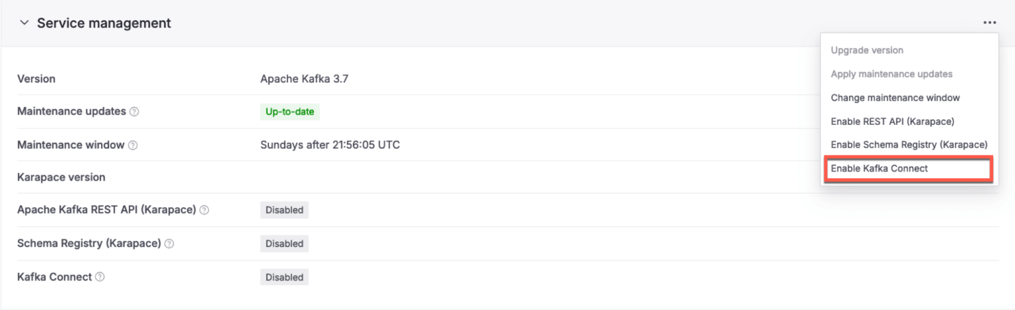Click the Disabled badge beside Schema Registry
The height and width of the screenshot is (310, 1015).
[284, 244]
